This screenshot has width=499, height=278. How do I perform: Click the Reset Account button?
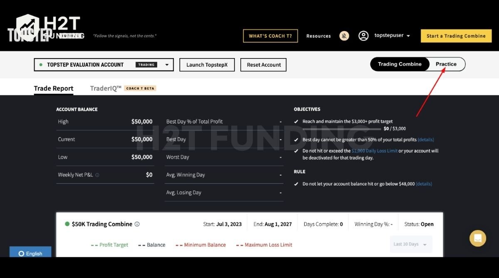click(263, 65)
